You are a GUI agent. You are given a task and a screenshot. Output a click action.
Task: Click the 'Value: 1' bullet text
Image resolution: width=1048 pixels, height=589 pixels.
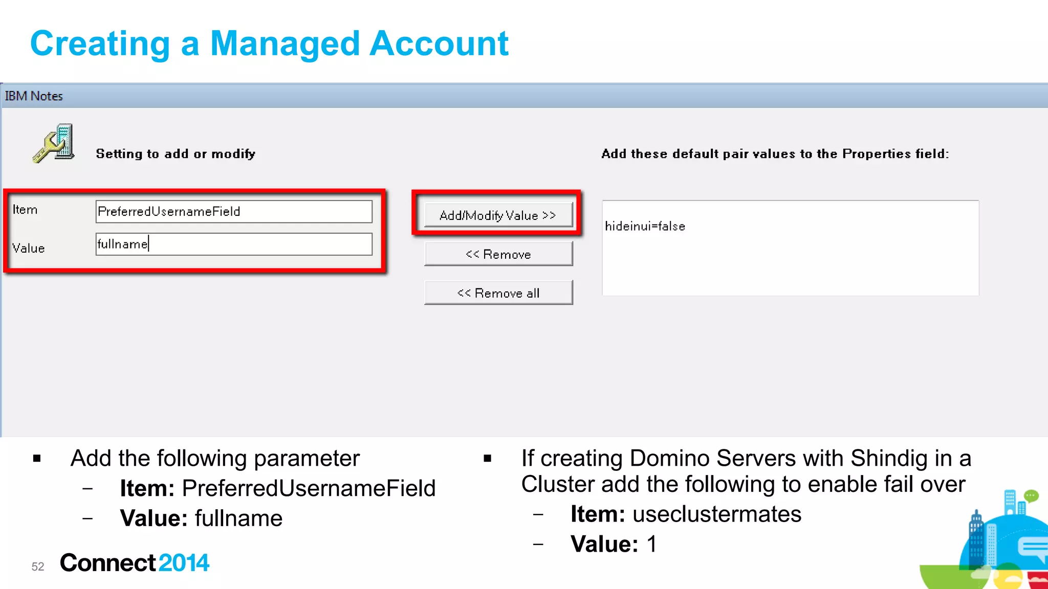point(614,544)
